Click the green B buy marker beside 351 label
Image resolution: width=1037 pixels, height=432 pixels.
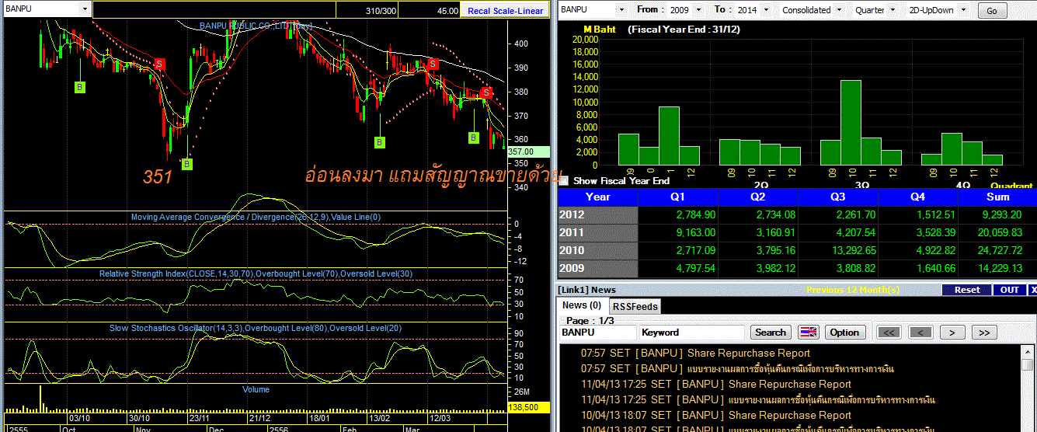[186, 164]
